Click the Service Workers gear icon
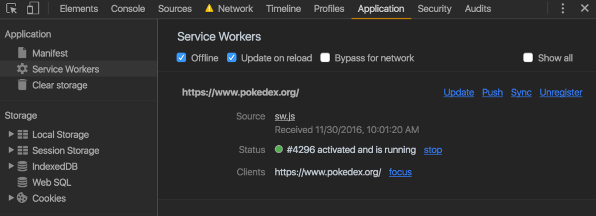This screenshot has height=216, width=596. coord(22,69)
